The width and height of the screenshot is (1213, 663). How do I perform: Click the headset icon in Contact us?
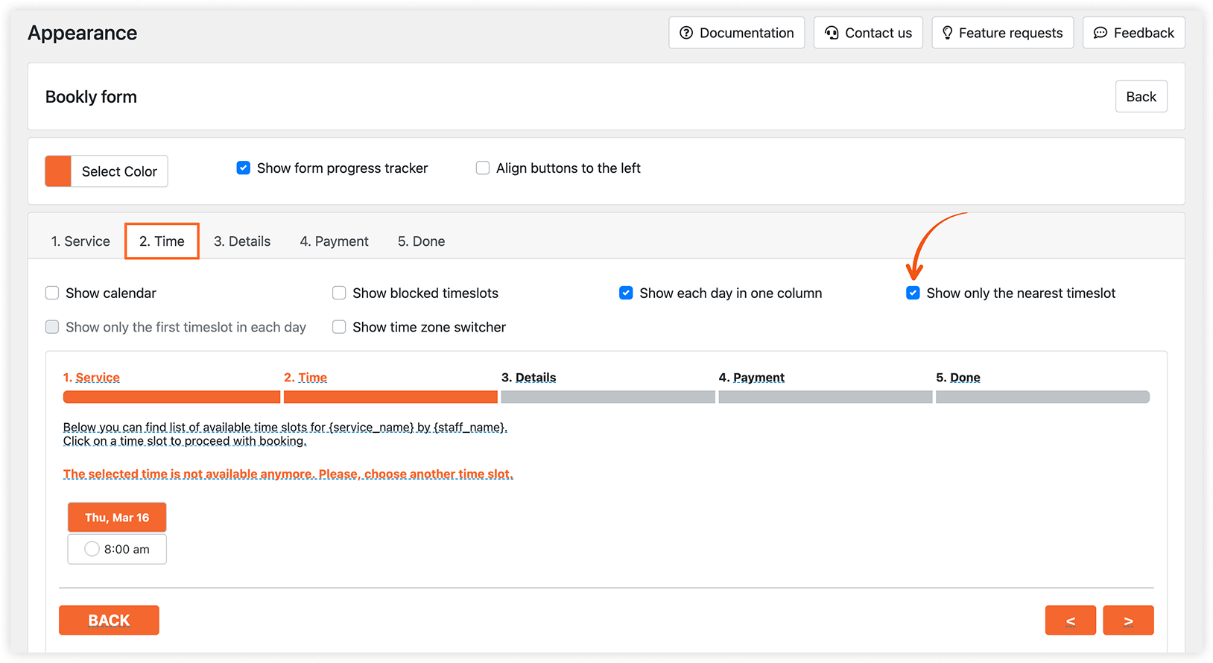coord(832,33)
